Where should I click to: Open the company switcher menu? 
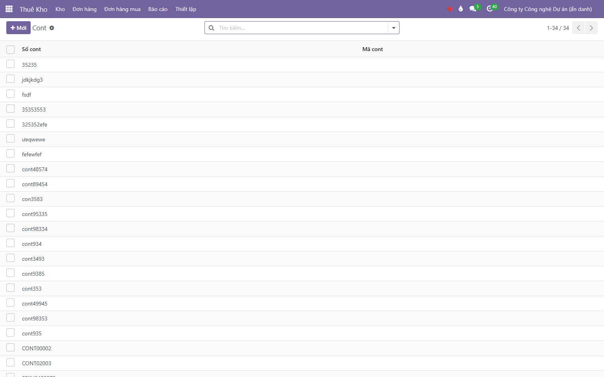(x=548, y=9)
